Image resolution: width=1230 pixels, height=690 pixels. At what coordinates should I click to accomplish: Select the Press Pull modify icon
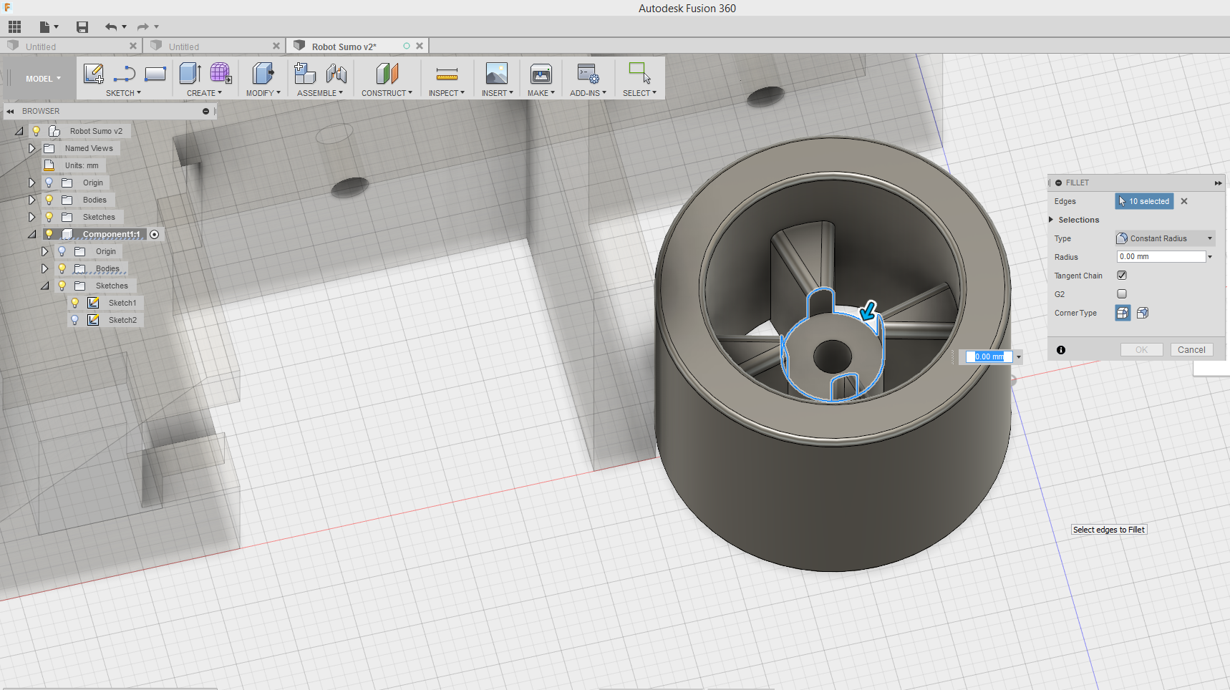tap(263, 73)
